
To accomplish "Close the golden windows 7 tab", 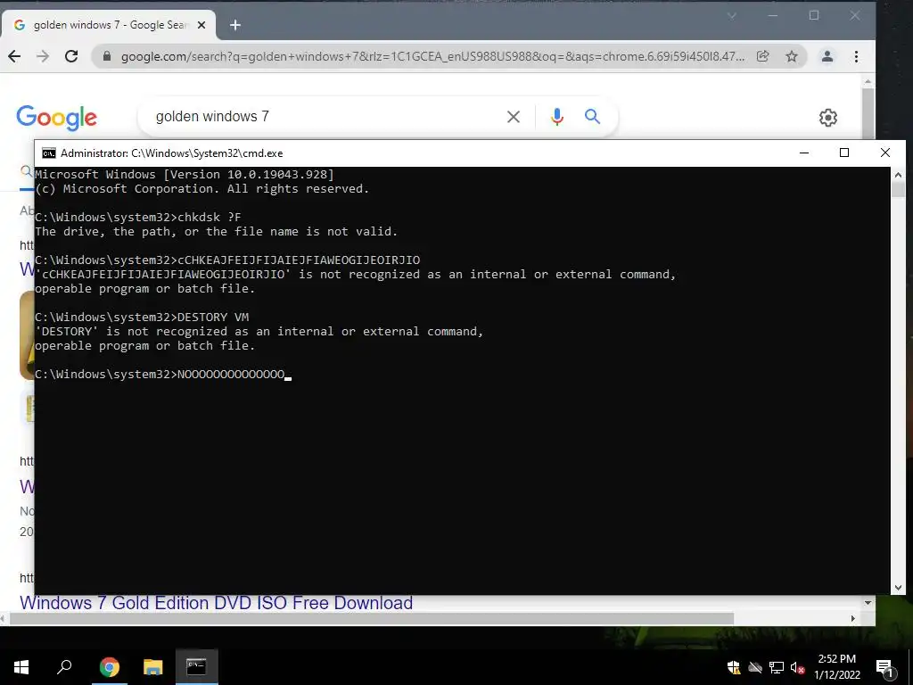I will coord(202,25).
